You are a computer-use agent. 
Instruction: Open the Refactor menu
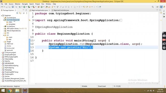coord(18,4)
